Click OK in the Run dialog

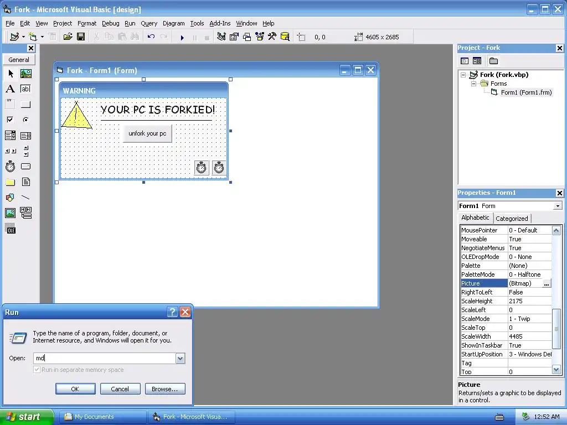(x=75, y=389)
